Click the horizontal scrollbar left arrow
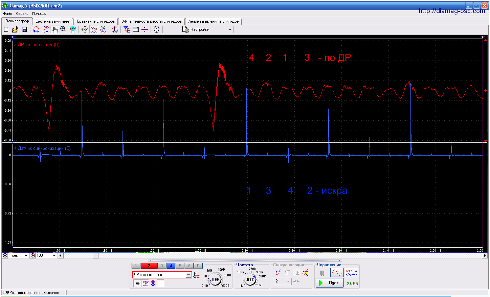Viewport: 490px width, 297px height. 61,256
